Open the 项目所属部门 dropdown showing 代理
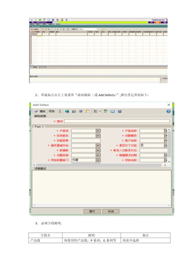 tap(98, 160)
